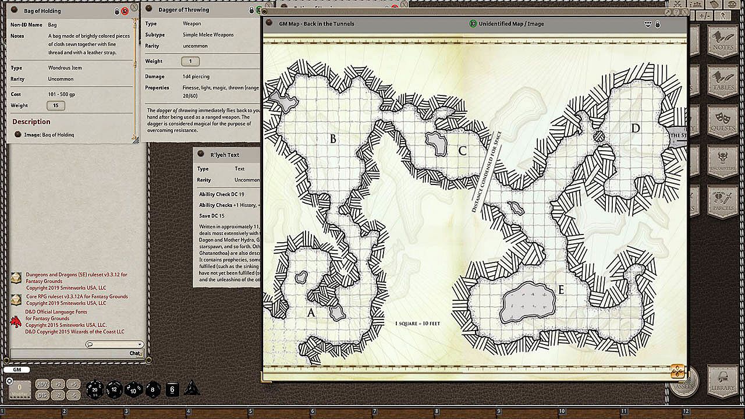
Task: Toggle the DIS disadvantage modifier
Action: coord(42,395)
